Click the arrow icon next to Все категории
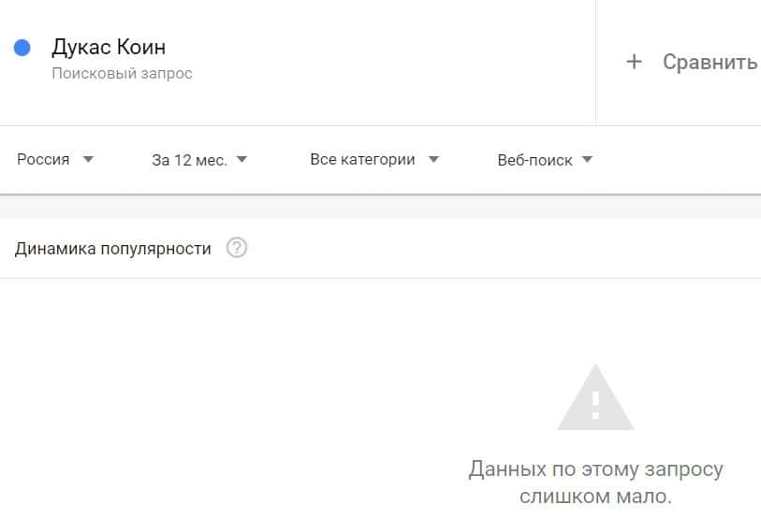Screen dimensions: 761x519 432,159
